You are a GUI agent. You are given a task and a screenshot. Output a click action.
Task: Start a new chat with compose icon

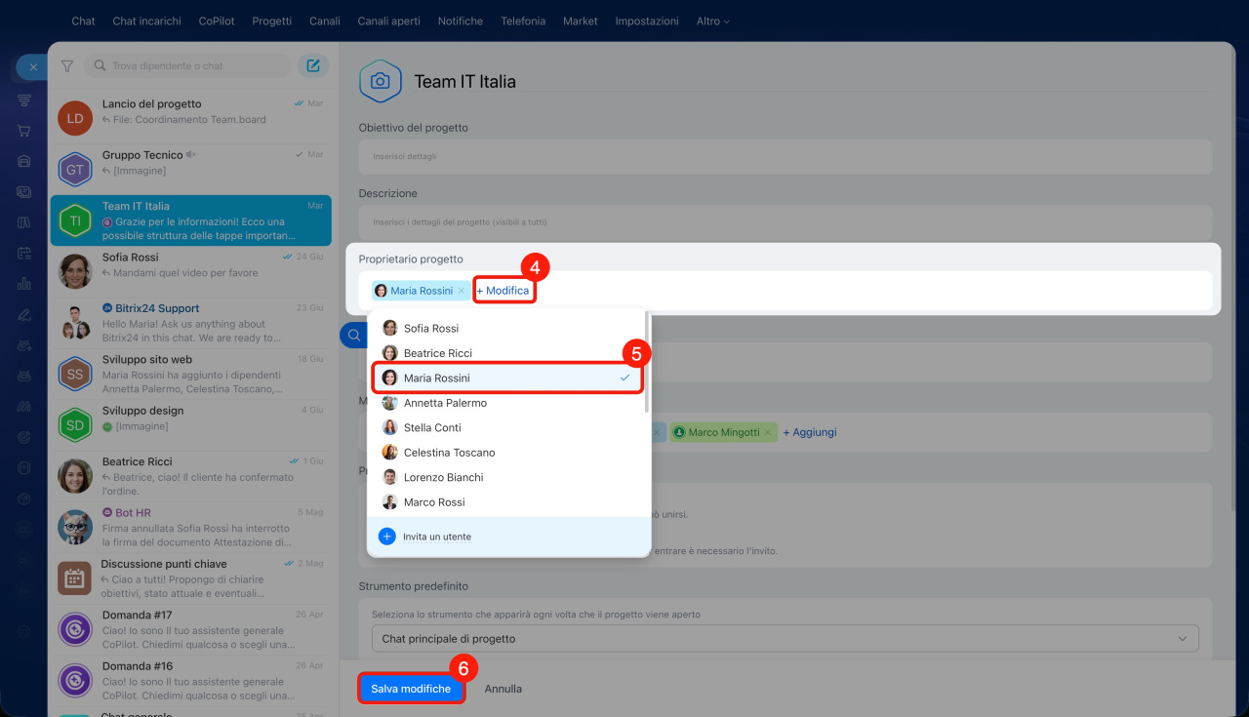point(313,66)
